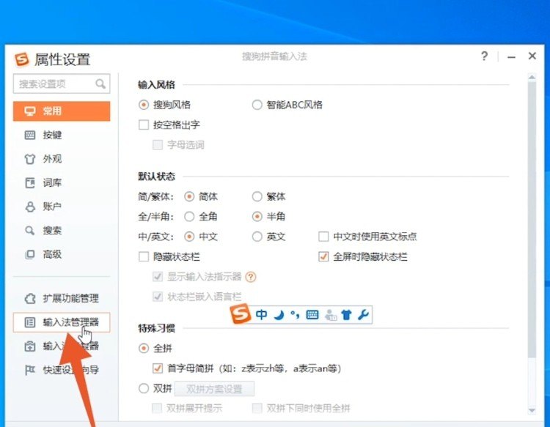Toggle the 隐藏状态栏 checkbox
The image size is (550, 427).
pos(144,257)
